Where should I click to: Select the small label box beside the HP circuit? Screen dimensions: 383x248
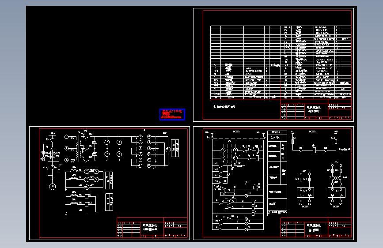pyautogui.click(x=345, y=150)
